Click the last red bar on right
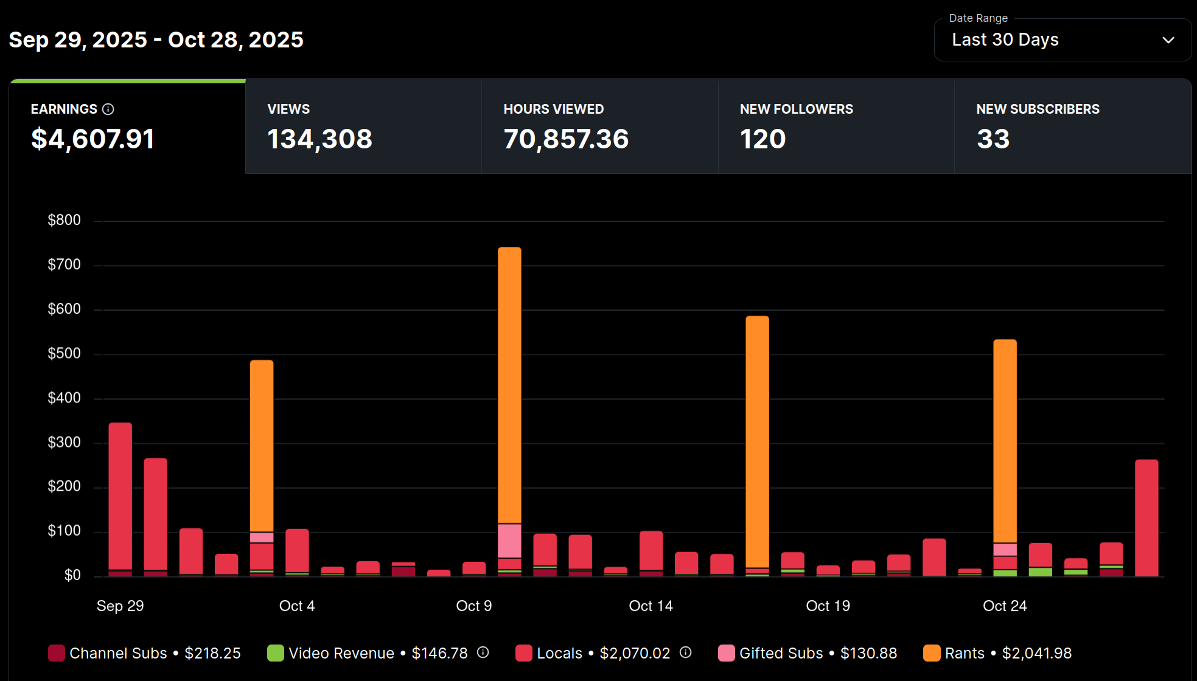 pos(1146,517)
